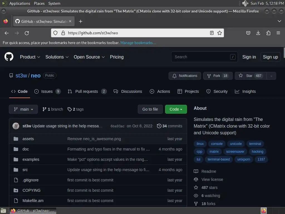Click the Pricing link
The width and height of the screenshot is (285, 214).
click(117, 57)
